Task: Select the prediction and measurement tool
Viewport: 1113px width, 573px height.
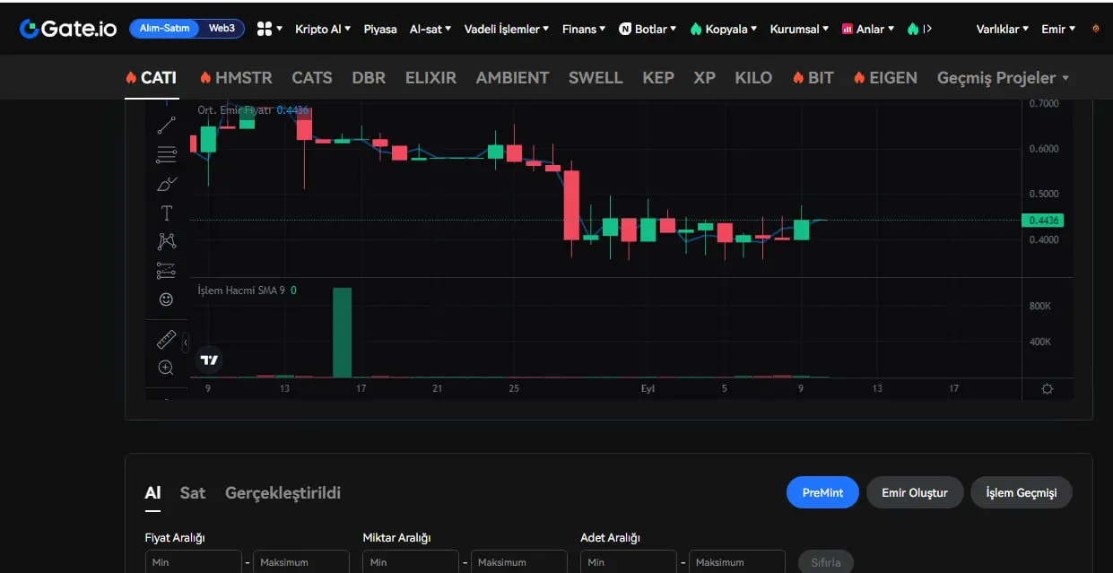Action: coord(166,270)
